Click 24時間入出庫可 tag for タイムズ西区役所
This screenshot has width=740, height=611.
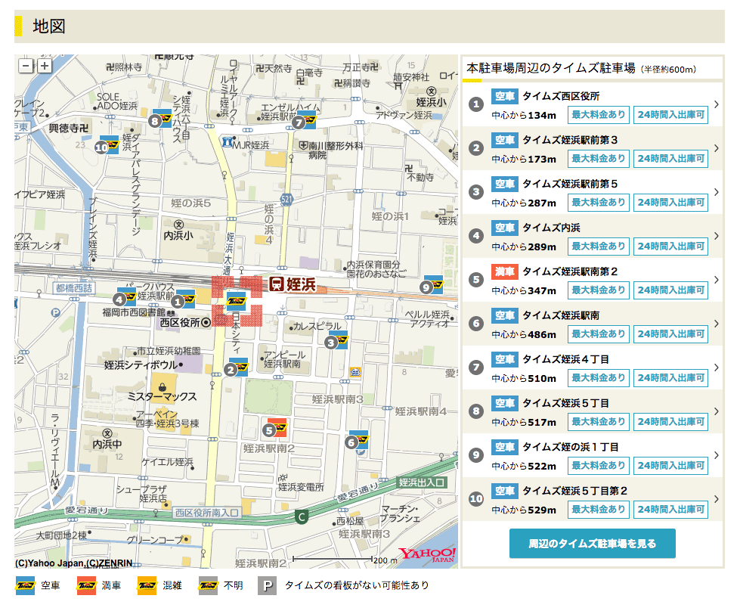point(670,115)
